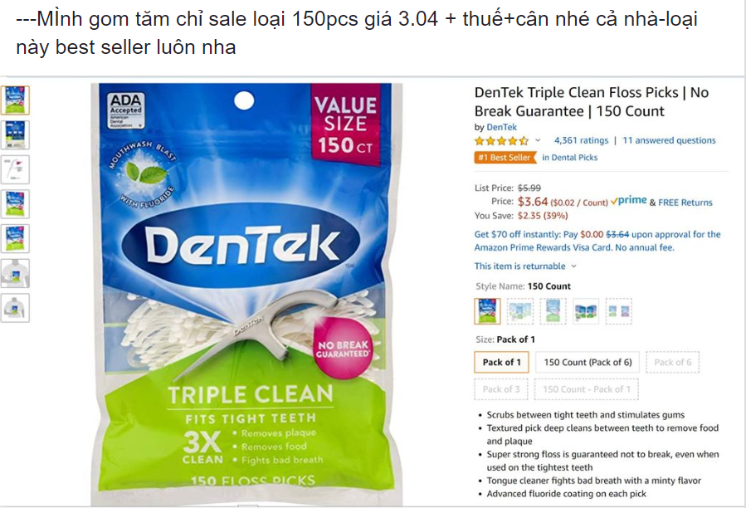Screen dimensions: 746x508
Task: Open the 4,361 ratings link
Action: 581,140
